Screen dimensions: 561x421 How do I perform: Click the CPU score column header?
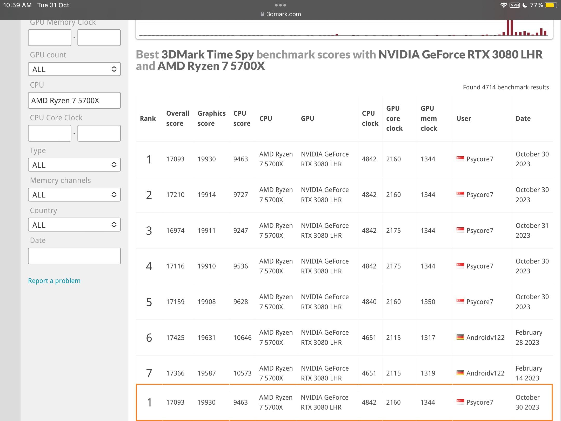pos(242,119)
